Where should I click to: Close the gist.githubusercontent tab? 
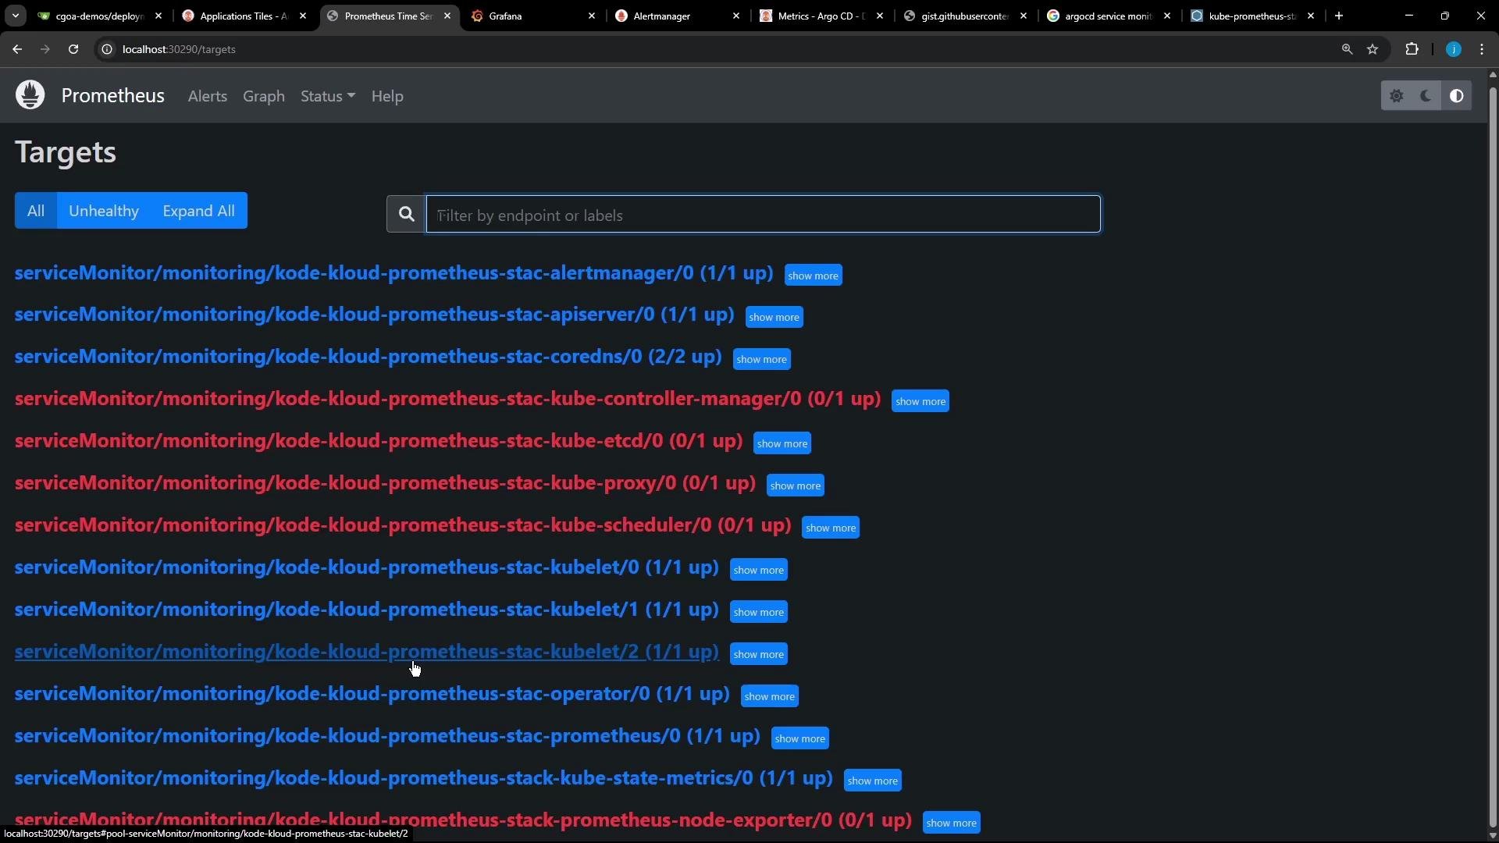click(1024, 16)
